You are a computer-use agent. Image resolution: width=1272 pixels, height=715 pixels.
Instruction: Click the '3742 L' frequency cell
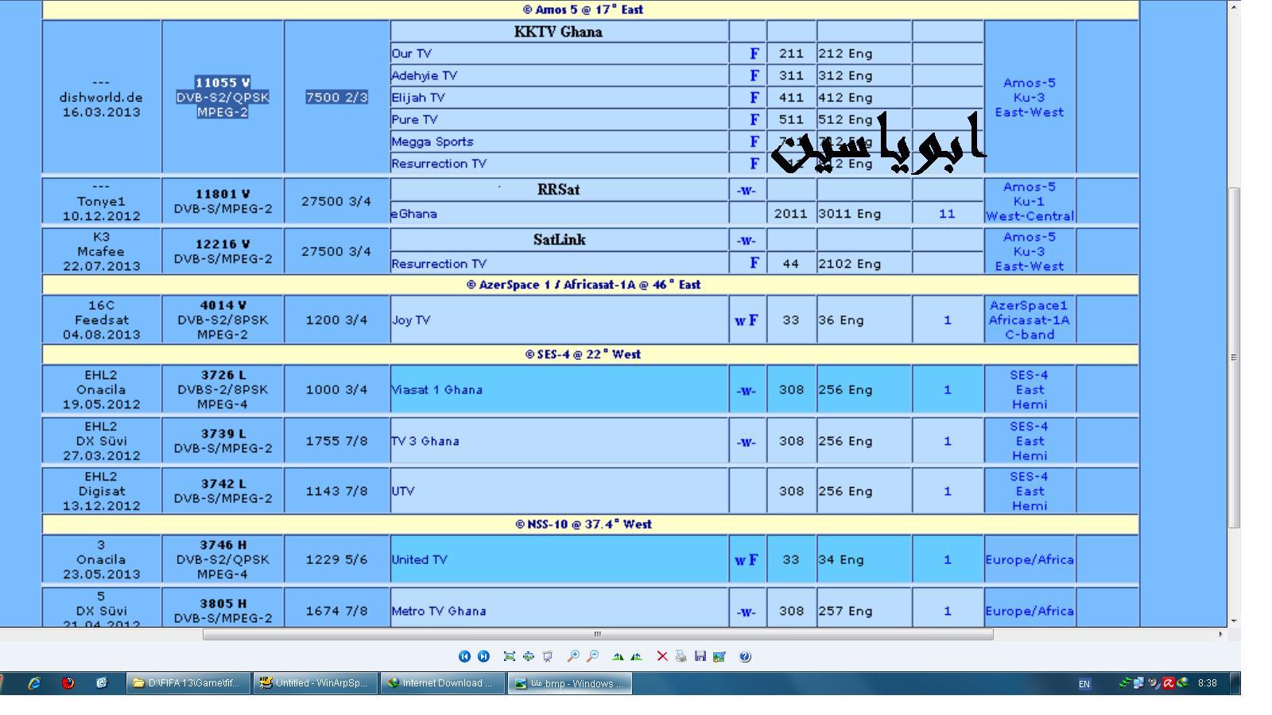tap(223, 491)
